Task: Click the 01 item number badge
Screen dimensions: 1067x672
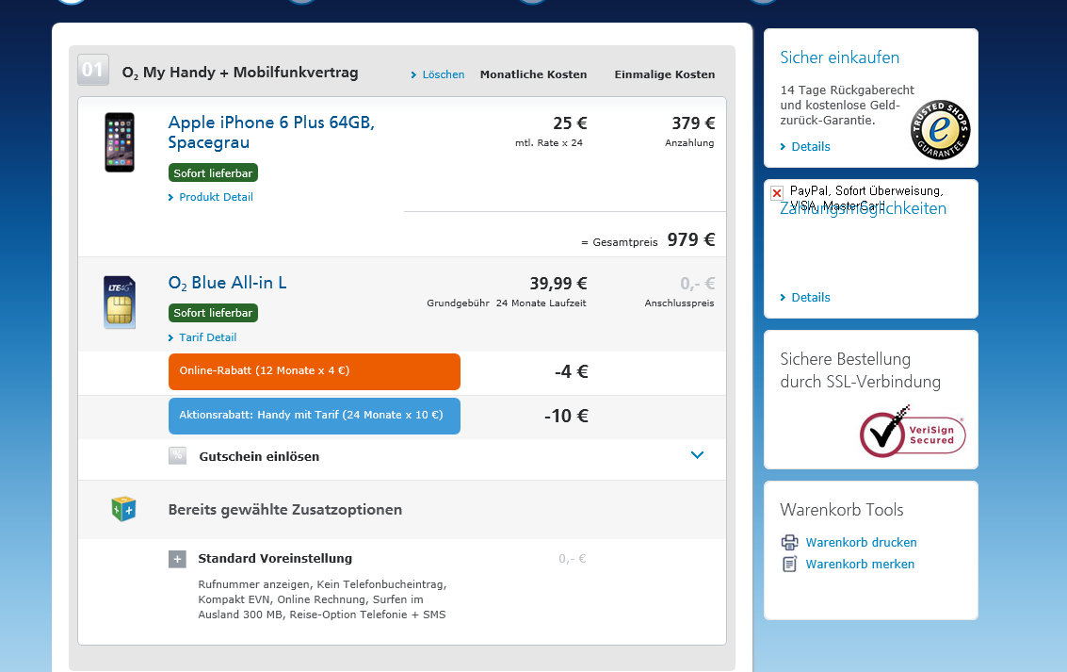Action: (93, 70)
